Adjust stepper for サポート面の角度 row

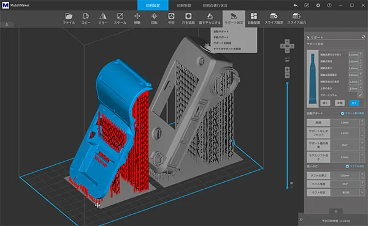(362, 145)
